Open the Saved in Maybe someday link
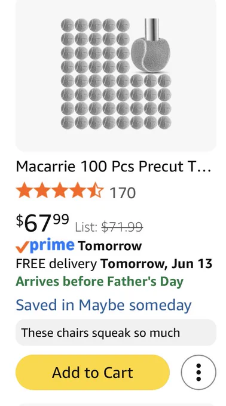Viewport: 226px width, 406px height. tap(103, 305)
